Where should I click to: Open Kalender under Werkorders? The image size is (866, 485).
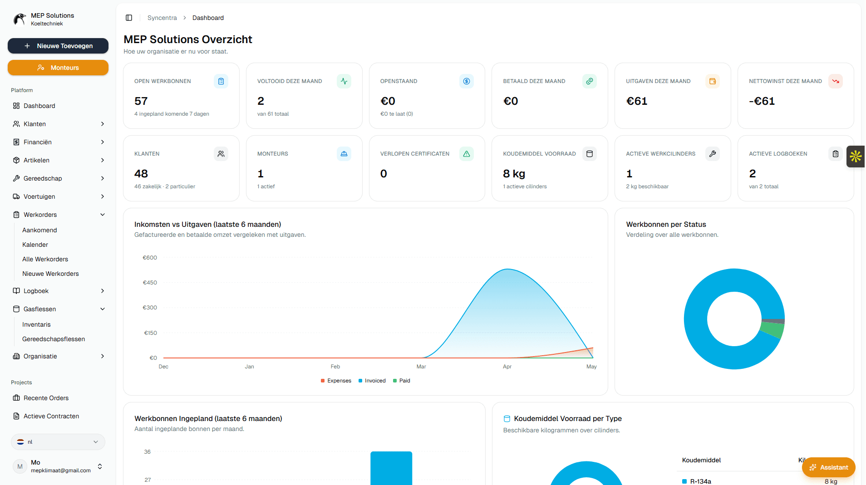(x=35, y=245)
